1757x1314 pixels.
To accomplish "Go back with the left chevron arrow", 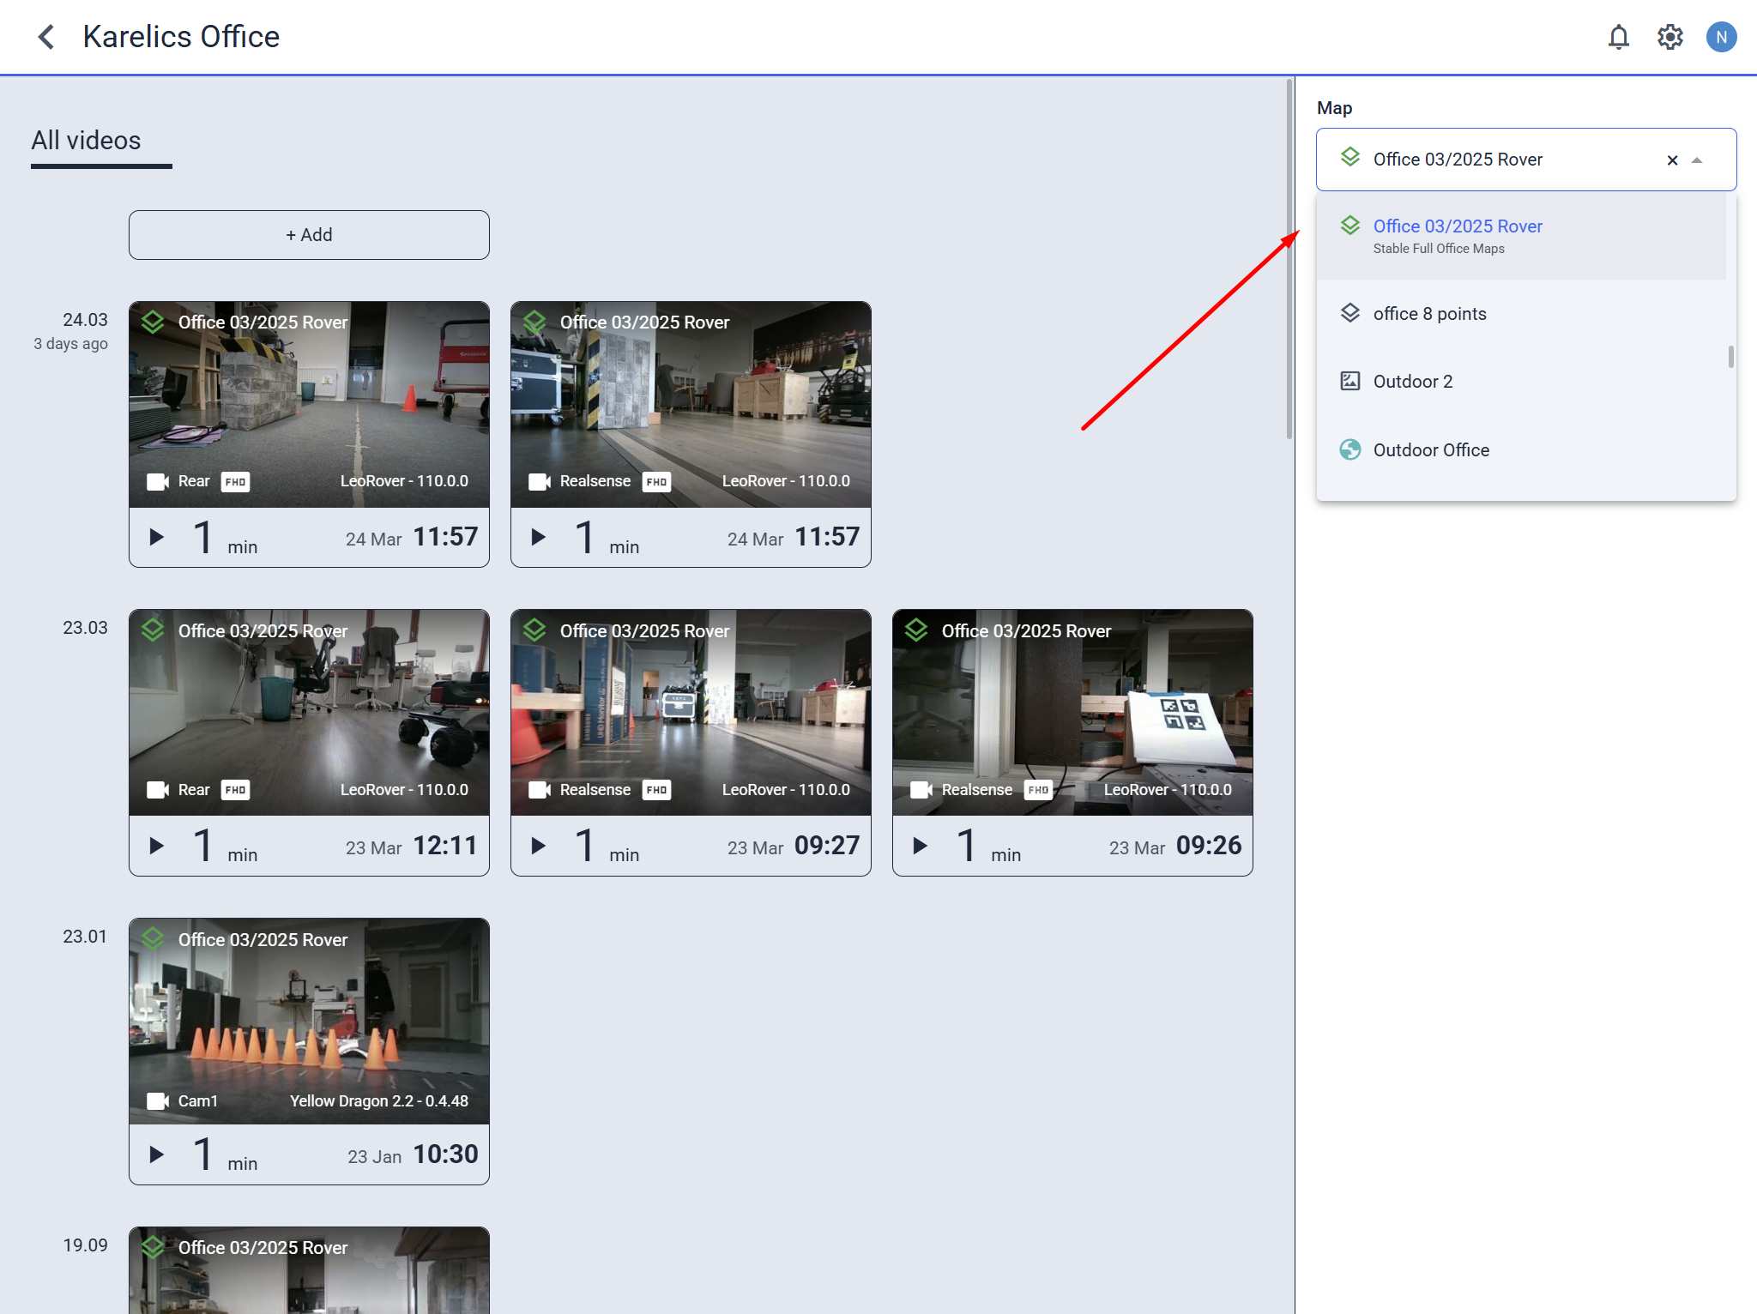I will (46, 37).
